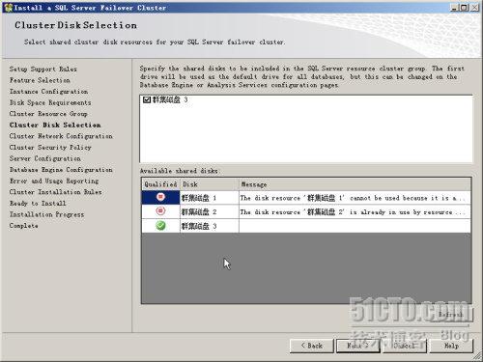Uncheck the cluster disk 3 checkbox

click(x=147, y=99)
